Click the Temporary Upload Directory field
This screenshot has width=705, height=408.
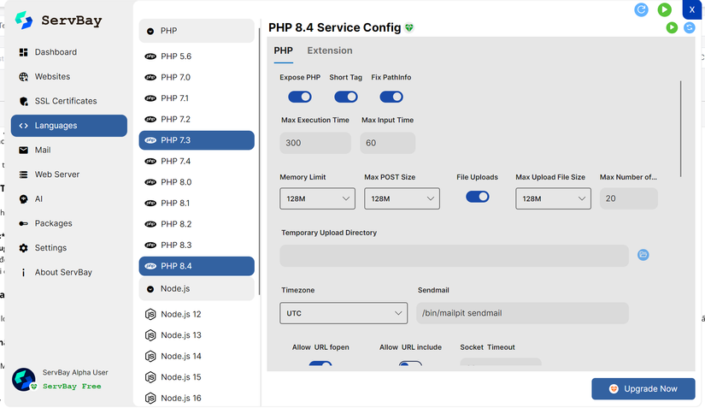pos(454,256)
